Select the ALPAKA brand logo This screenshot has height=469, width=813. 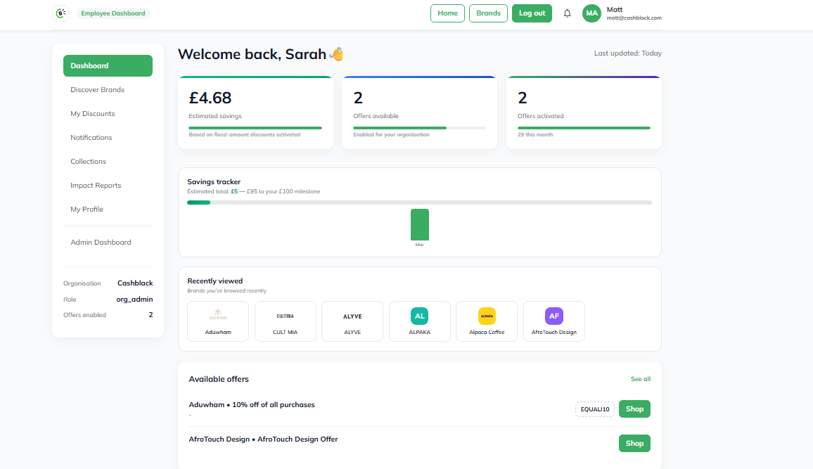click(420, 316)
